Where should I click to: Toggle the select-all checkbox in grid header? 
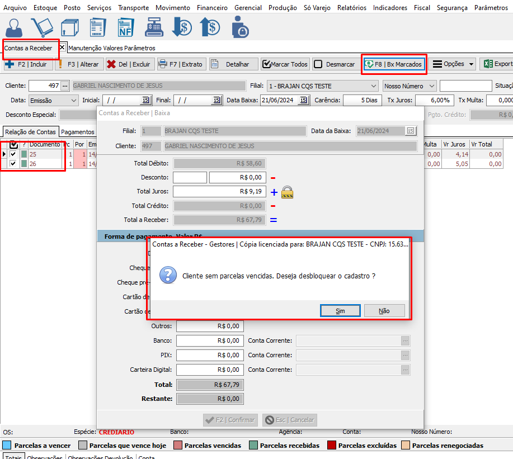point(14,144)
